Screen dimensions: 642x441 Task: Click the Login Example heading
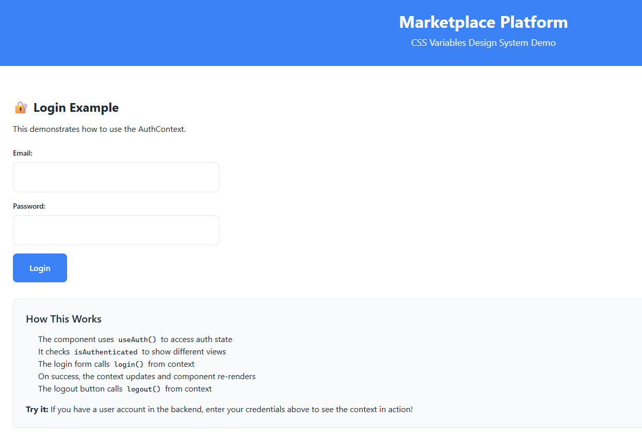click(x=75, y=107)
